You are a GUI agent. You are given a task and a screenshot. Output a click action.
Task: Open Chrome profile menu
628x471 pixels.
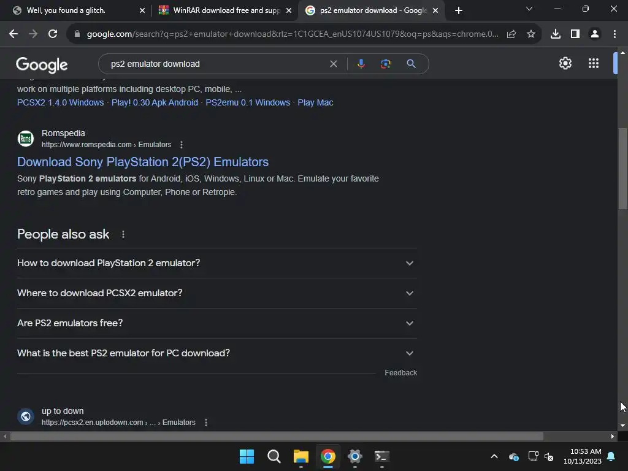(595, 34)
